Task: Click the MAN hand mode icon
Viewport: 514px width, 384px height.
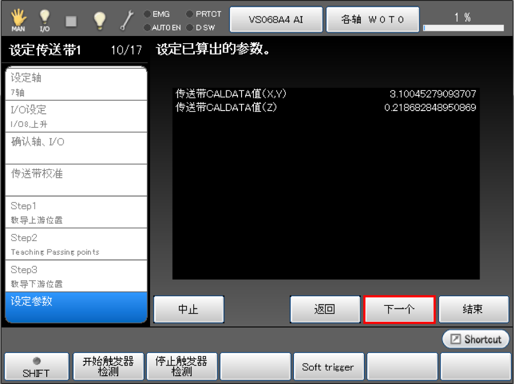Action: pos(19,20)
